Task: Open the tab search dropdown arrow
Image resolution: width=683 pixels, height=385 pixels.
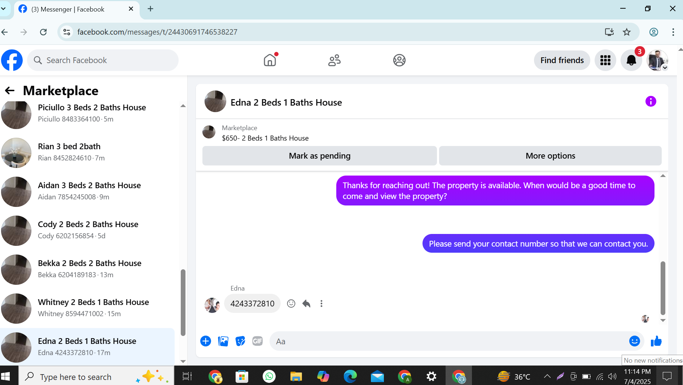Action: (4, 9)
